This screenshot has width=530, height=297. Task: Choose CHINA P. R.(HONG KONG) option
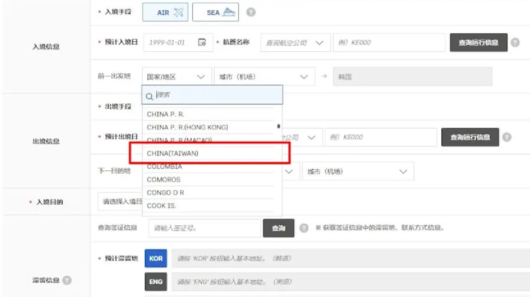tap(188, 127)
